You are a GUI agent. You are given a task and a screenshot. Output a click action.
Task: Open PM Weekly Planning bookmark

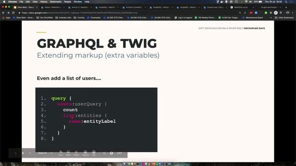click(205, 18)
